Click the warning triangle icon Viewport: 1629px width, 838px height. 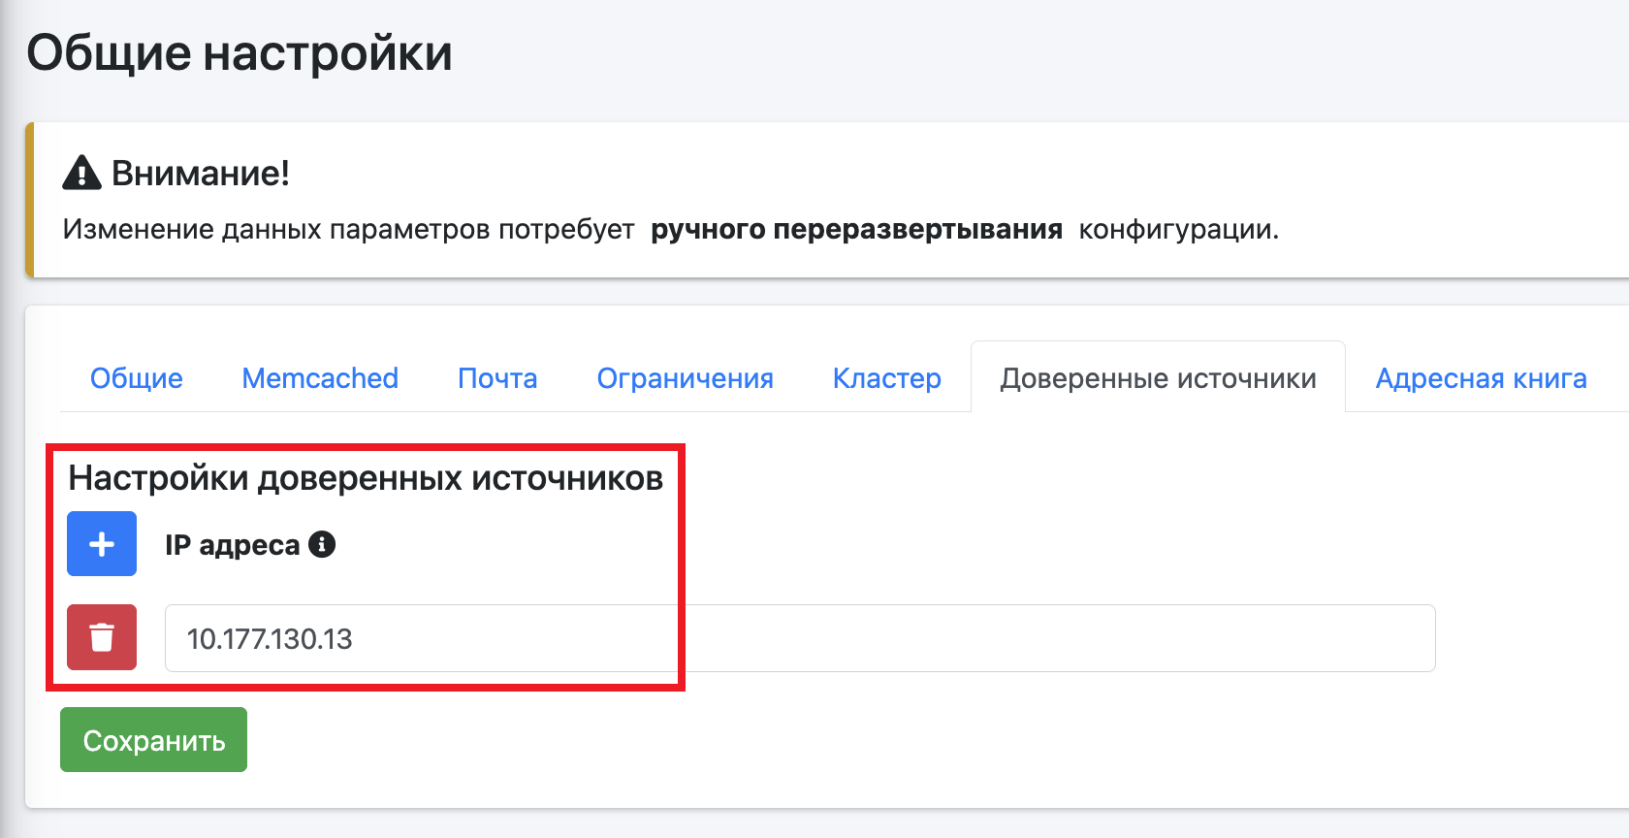click(x=81, y=173)
